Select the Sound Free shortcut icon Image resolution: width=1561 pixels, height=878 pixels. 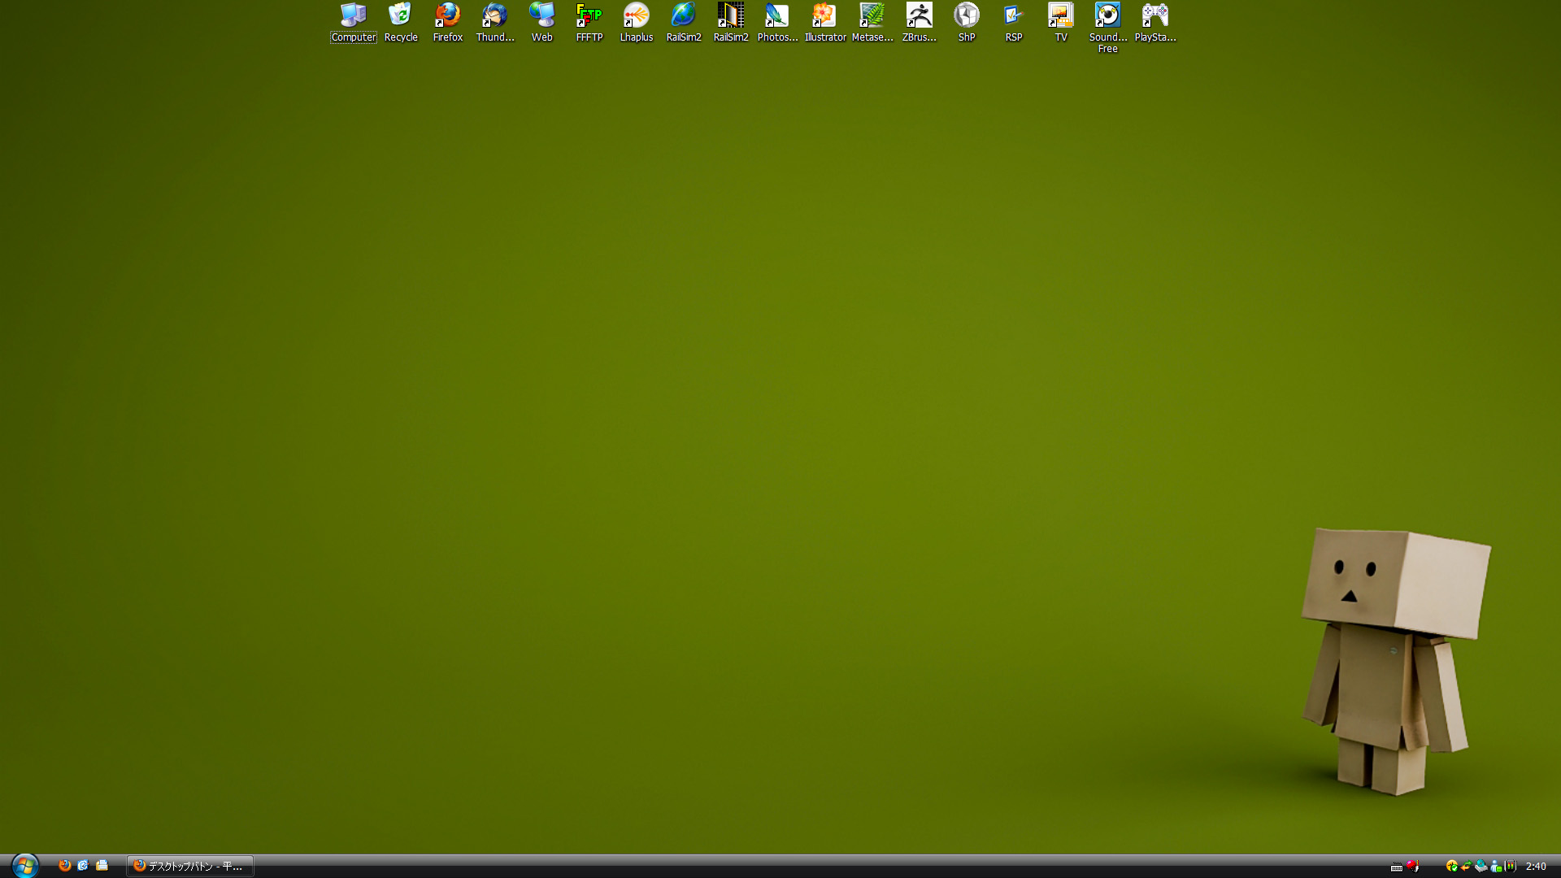1107,15
